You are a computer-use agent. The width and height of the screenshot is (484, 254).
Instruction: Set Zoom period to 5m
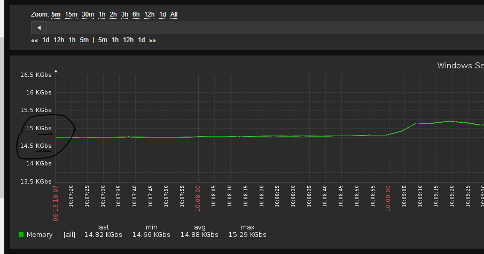56,14
